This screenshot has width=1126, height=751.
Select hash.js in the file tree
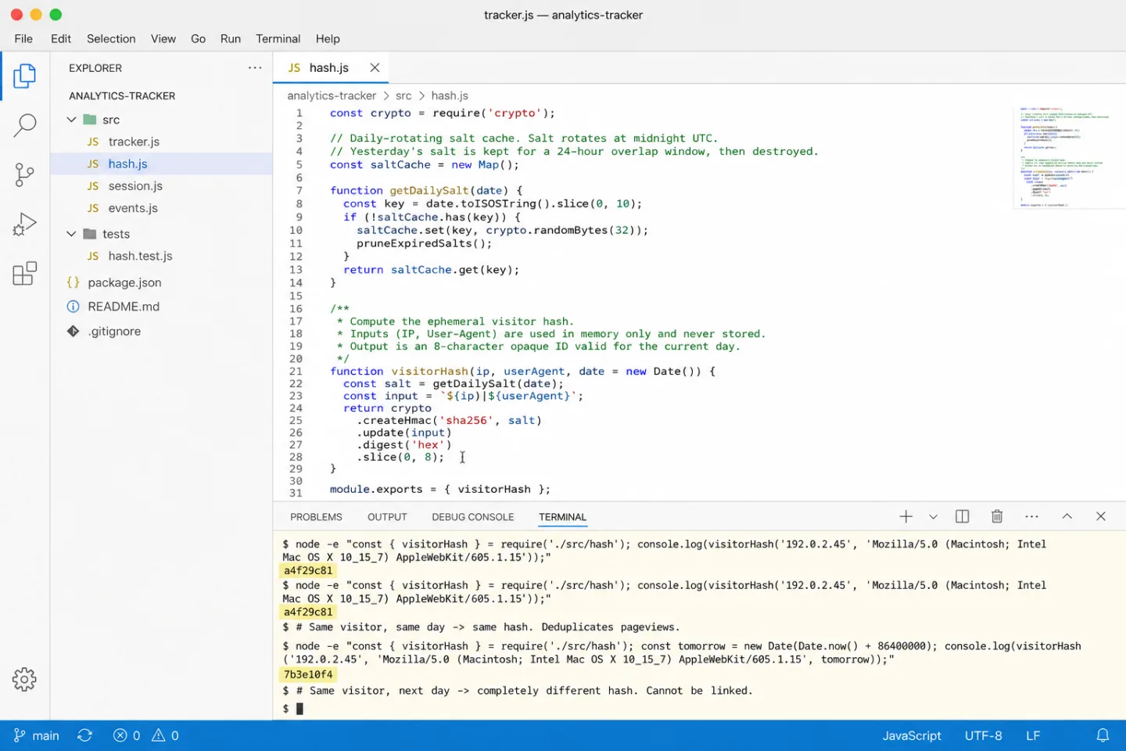pos(161,163)
